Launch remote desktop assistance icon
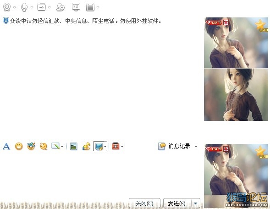 coord(76,7)
